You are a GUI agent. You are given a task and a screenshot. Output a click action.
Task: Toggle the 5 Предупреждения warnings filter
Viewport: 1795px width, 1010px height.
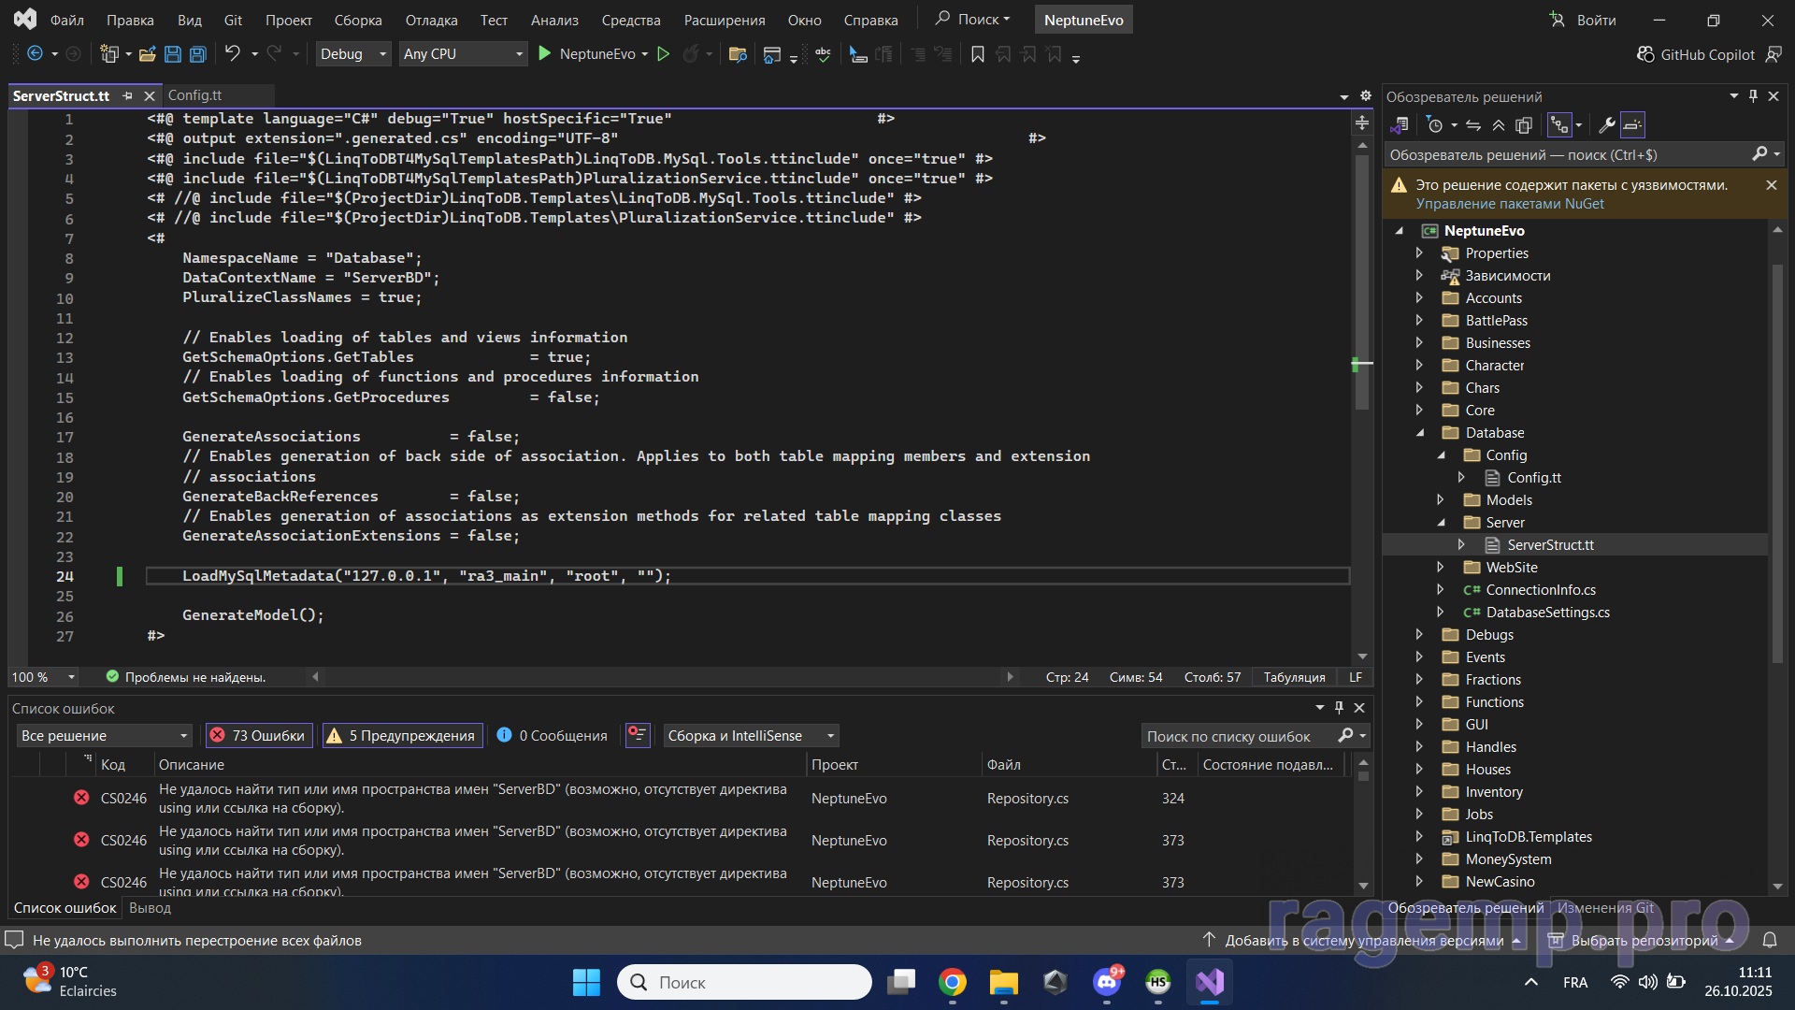(401, 736)
